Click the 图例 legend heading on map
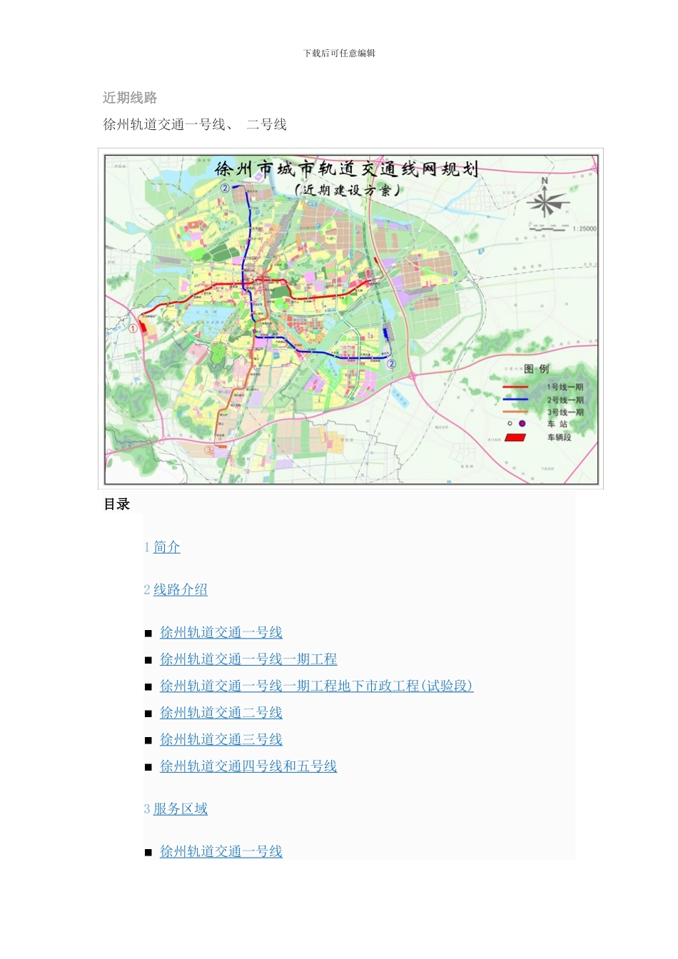Image resolution: width=678 pixels, height=959 pixels. [537, 369]
